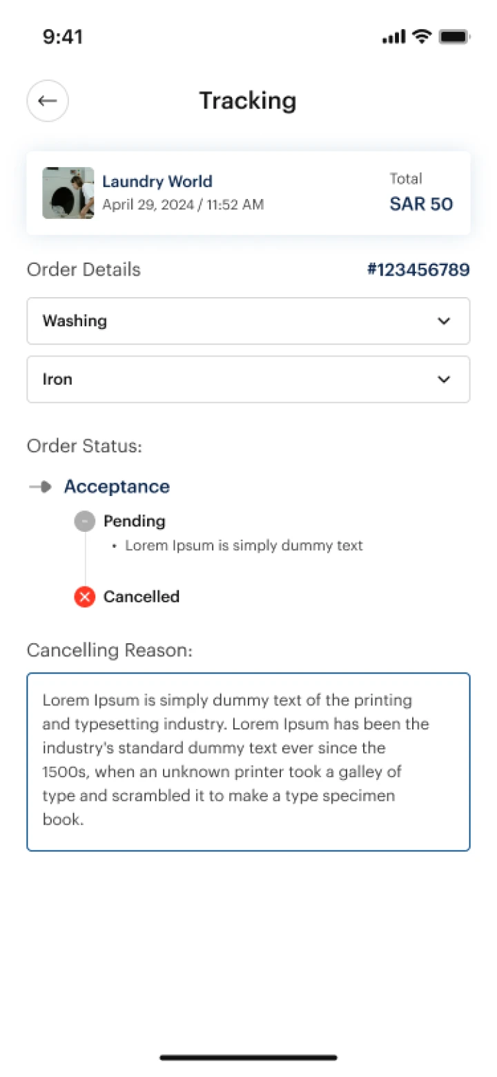Open the Laundry World shop thumbnail
The height and width of the screenshot is (1077, 497).
(x=68, y=193)
